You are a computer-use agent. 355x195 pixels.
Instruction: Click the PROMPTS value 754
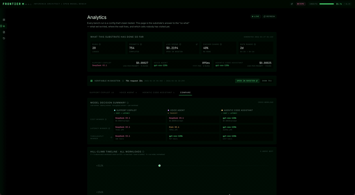[x=132, y=48]
